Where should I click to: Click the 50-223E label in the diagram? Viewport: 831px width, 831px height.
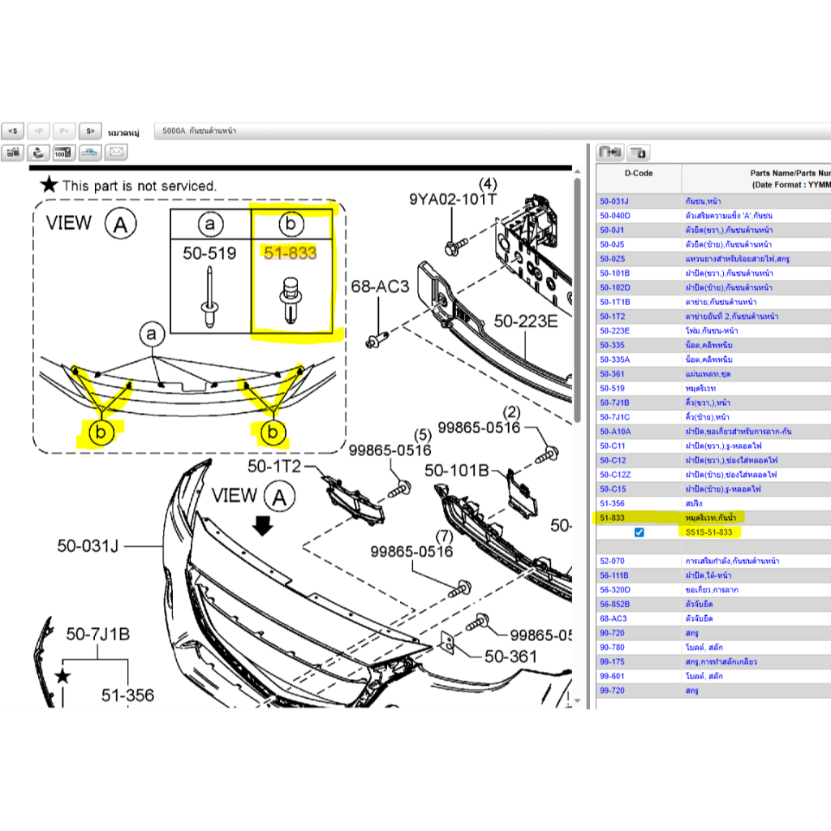tap(526, 322)
